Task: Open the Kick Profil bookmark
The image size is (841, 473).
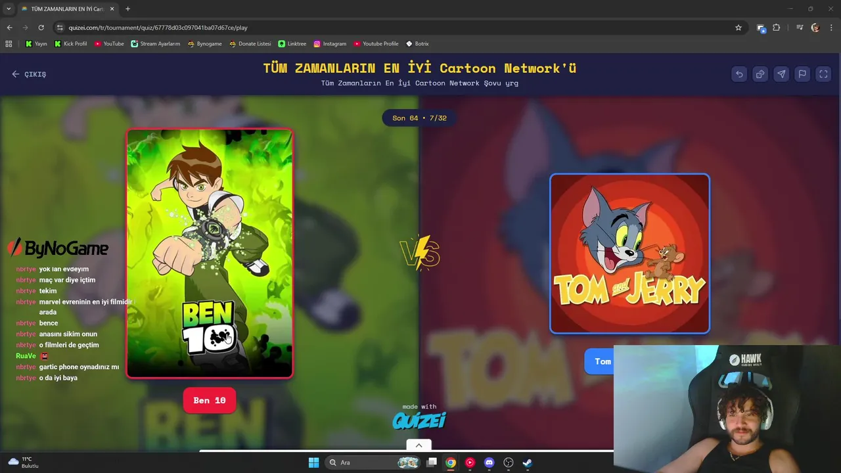Action: (70, 43)
